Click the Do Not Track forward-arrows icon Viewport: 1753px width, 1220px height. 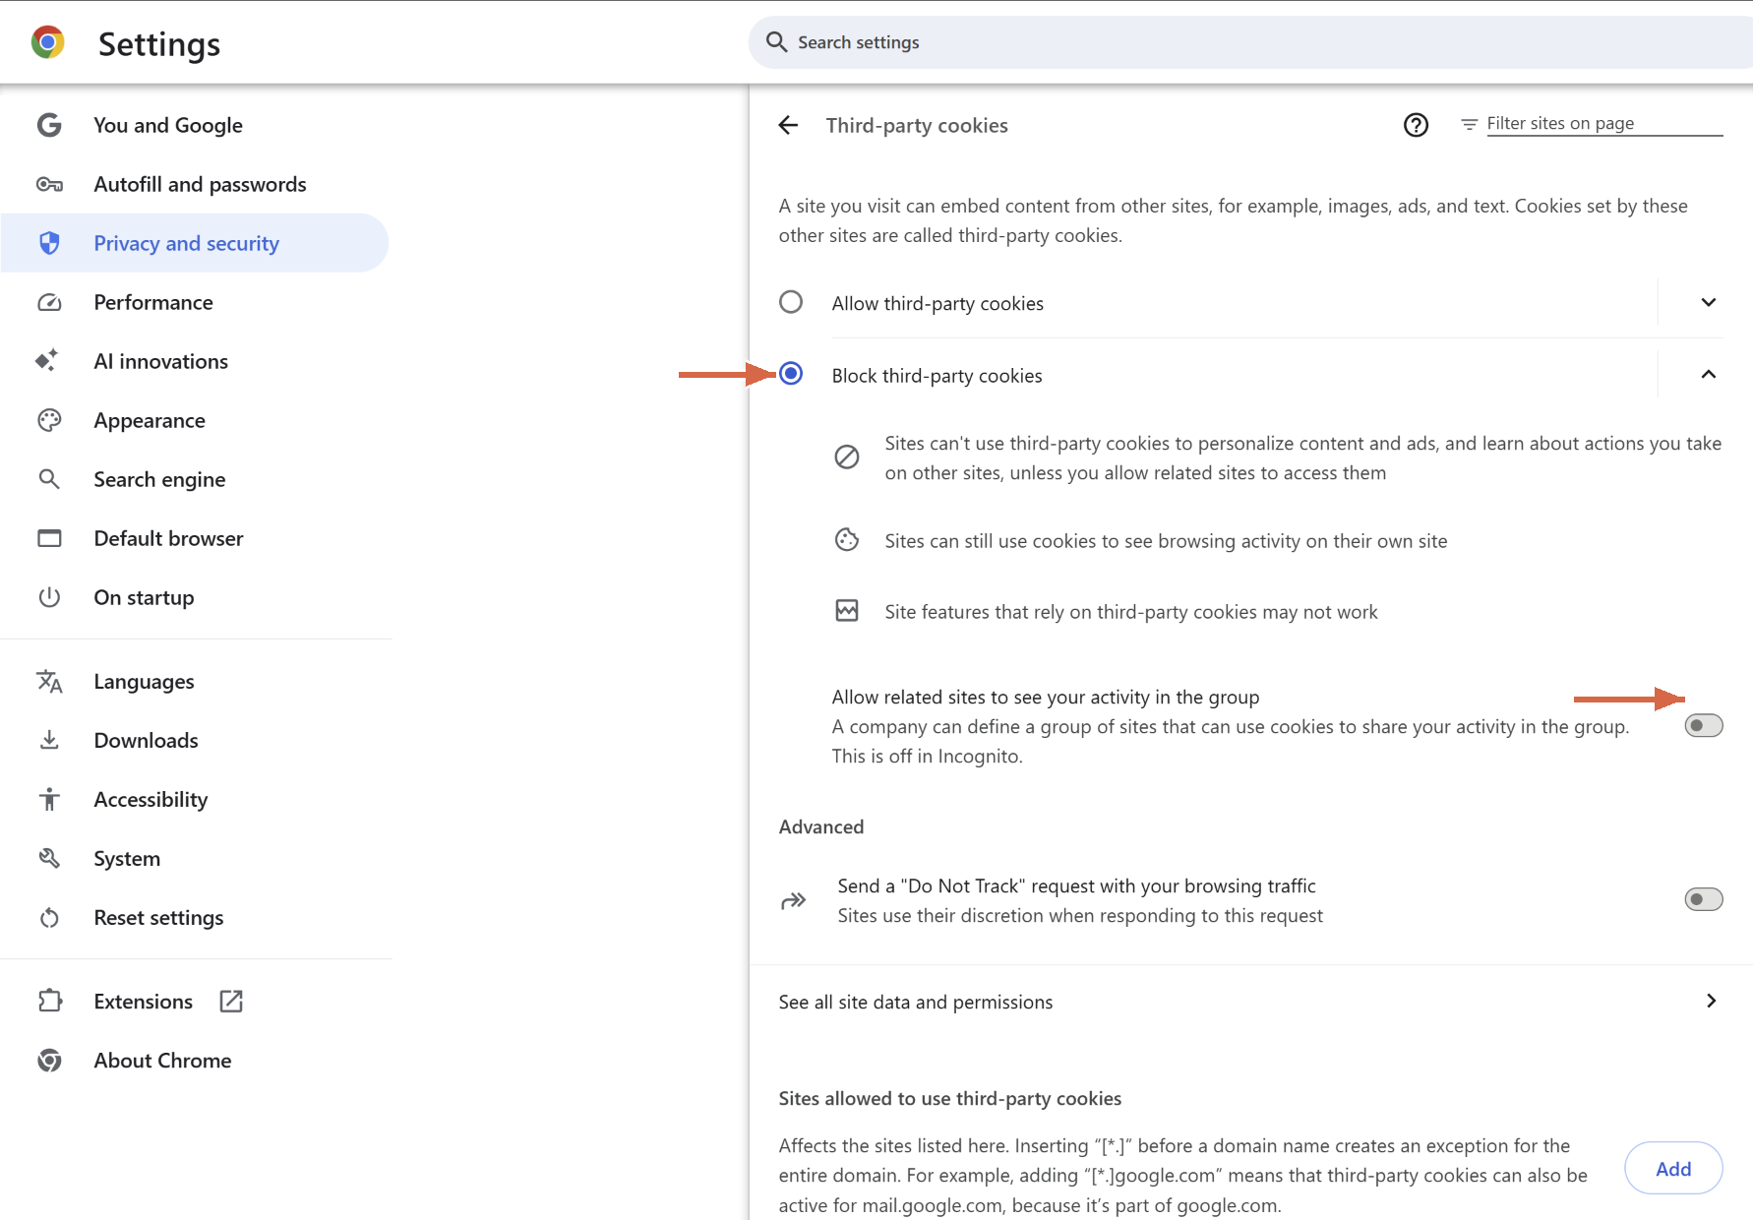coord(793,900)
